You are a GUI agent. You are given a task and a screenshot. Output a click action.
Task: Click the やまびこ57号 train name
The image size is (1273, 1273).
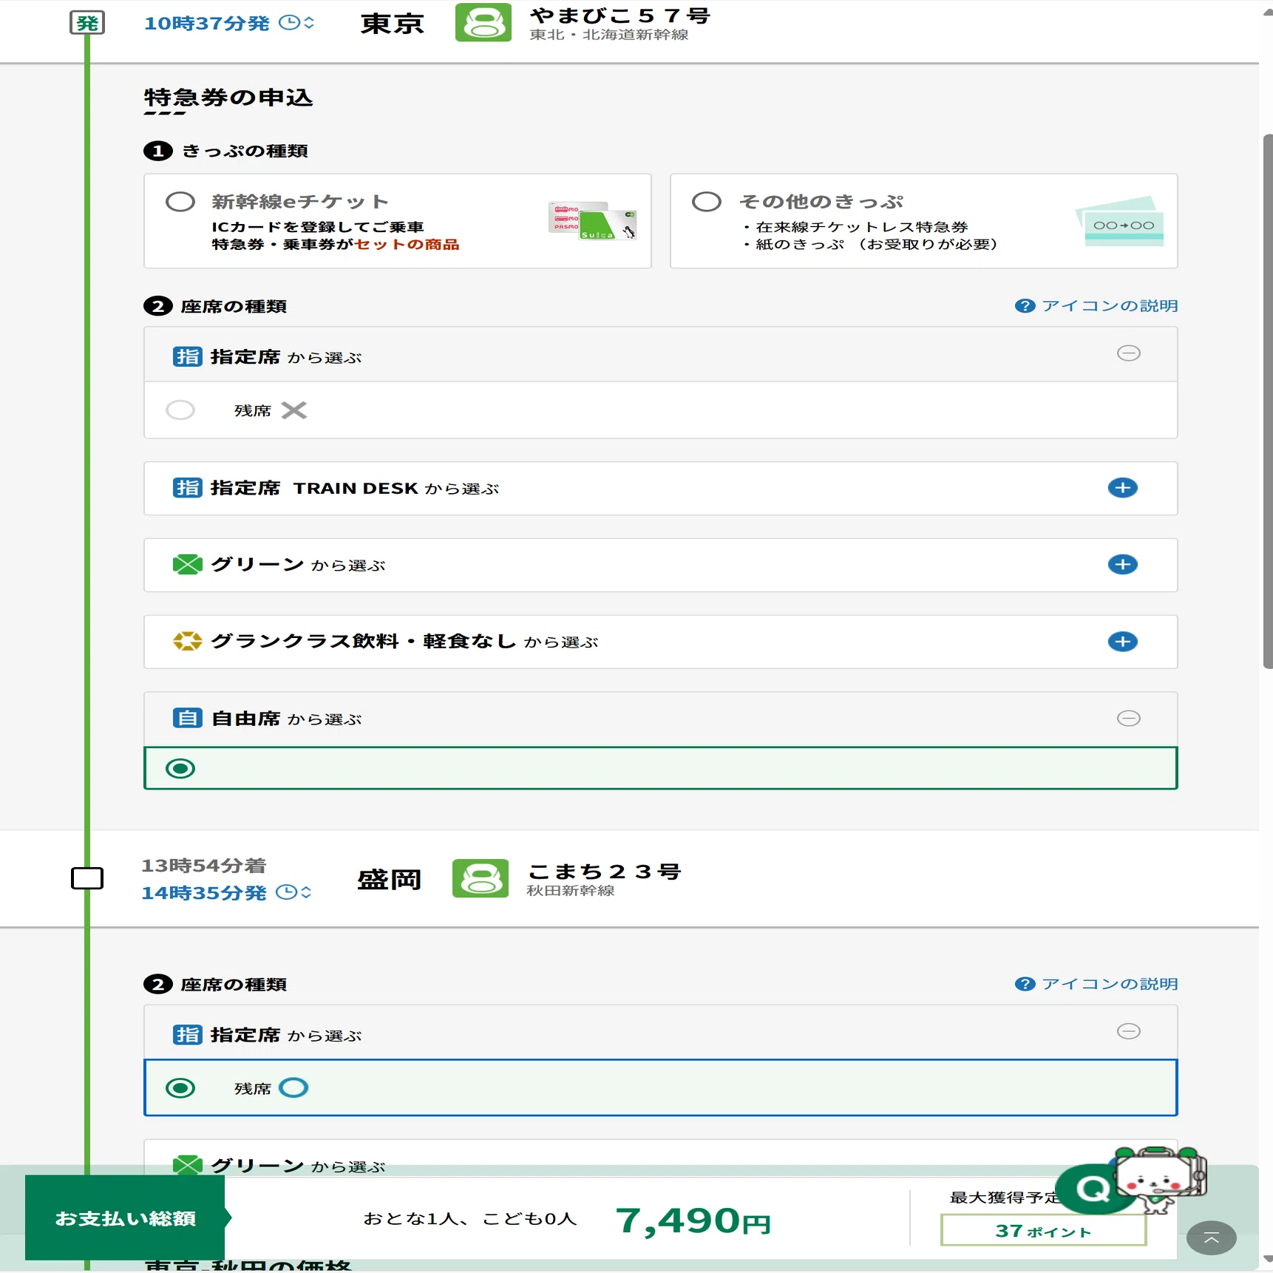click(619, 16)
